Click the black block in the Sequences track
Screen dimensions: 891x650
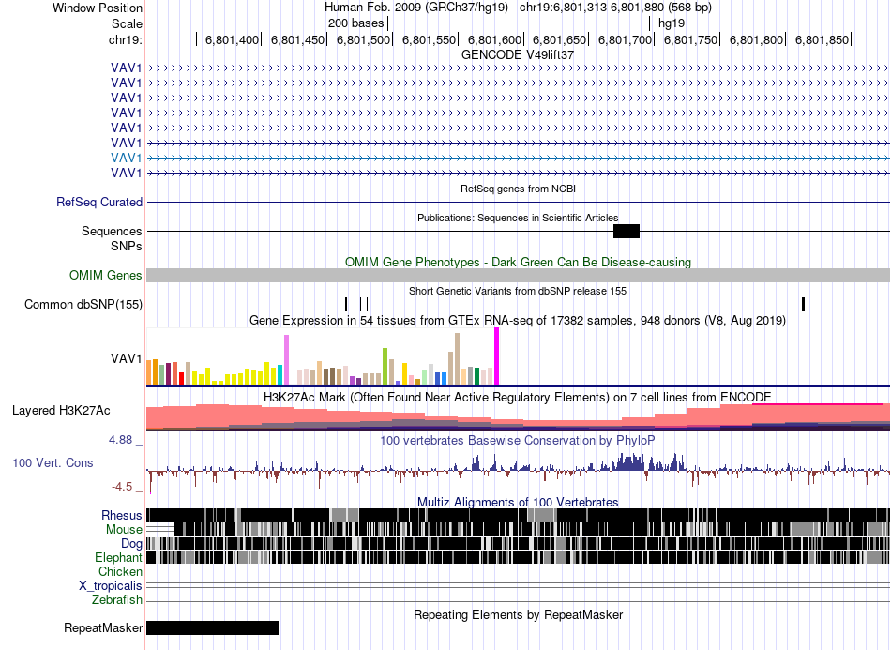point(627,232)
